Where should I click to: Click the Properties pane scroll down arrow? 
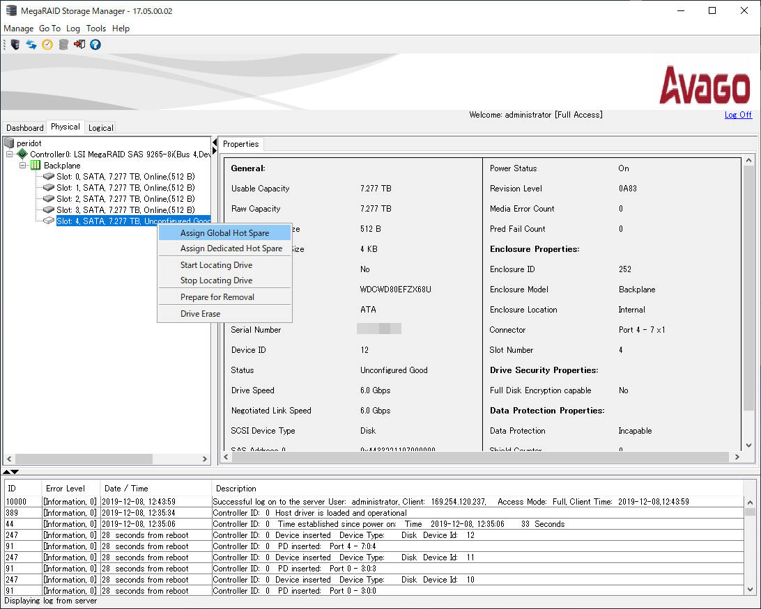coord(749,445)
